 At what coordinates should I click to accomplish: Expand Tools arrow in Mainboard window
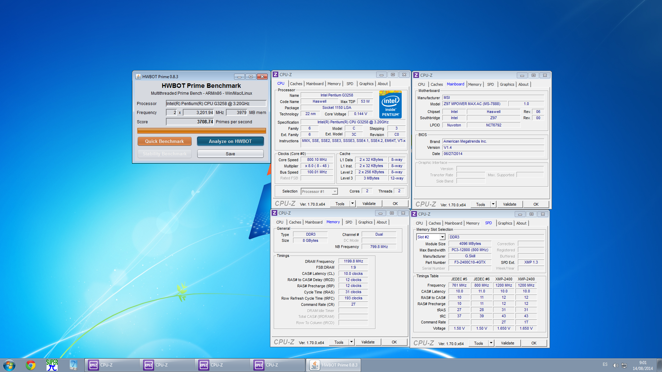tap(493, 204)
